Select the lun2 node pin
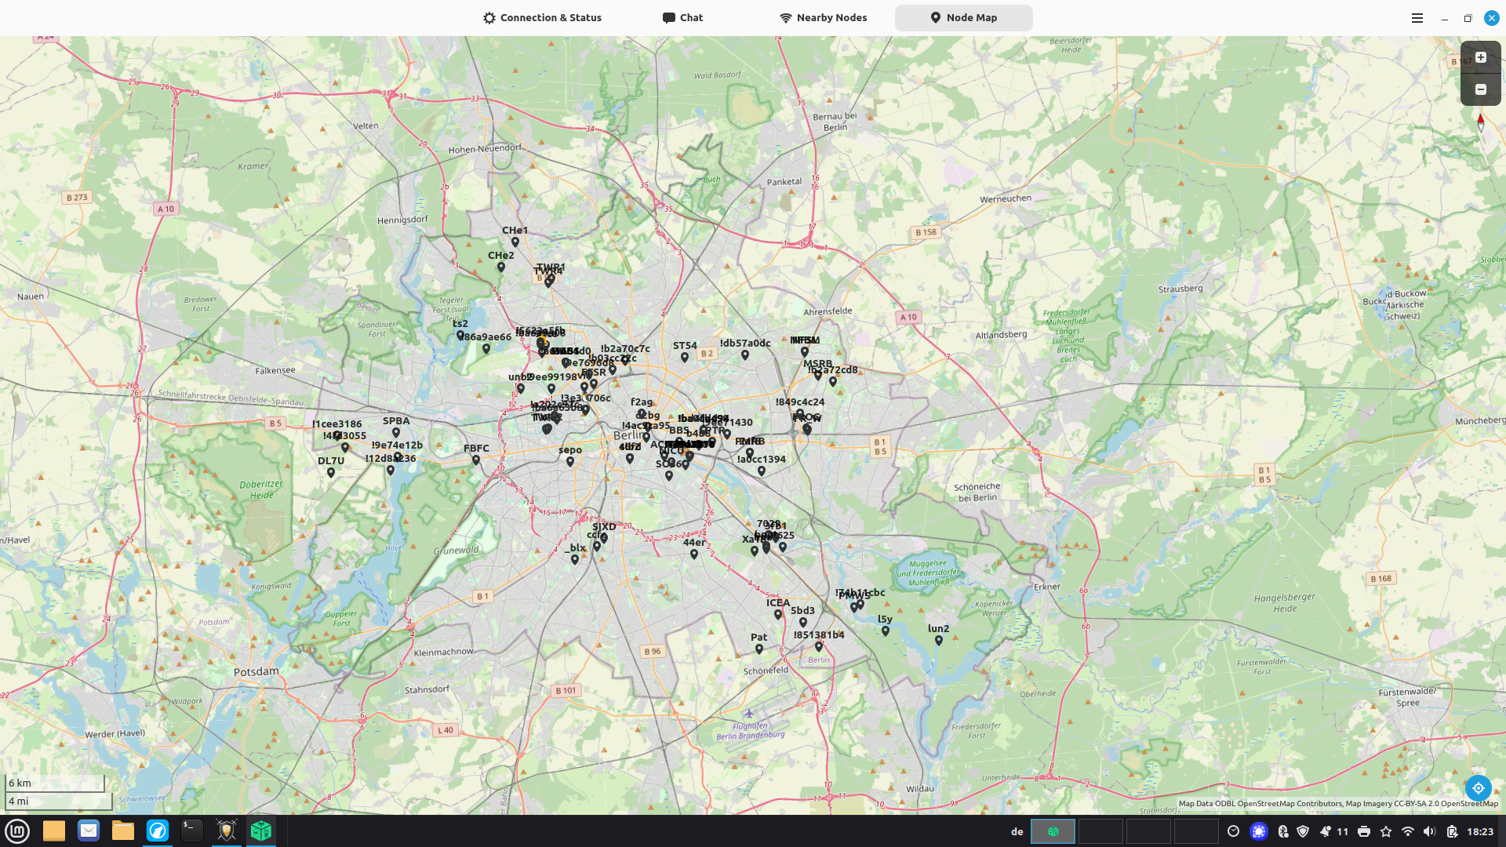 coord(938,640)
